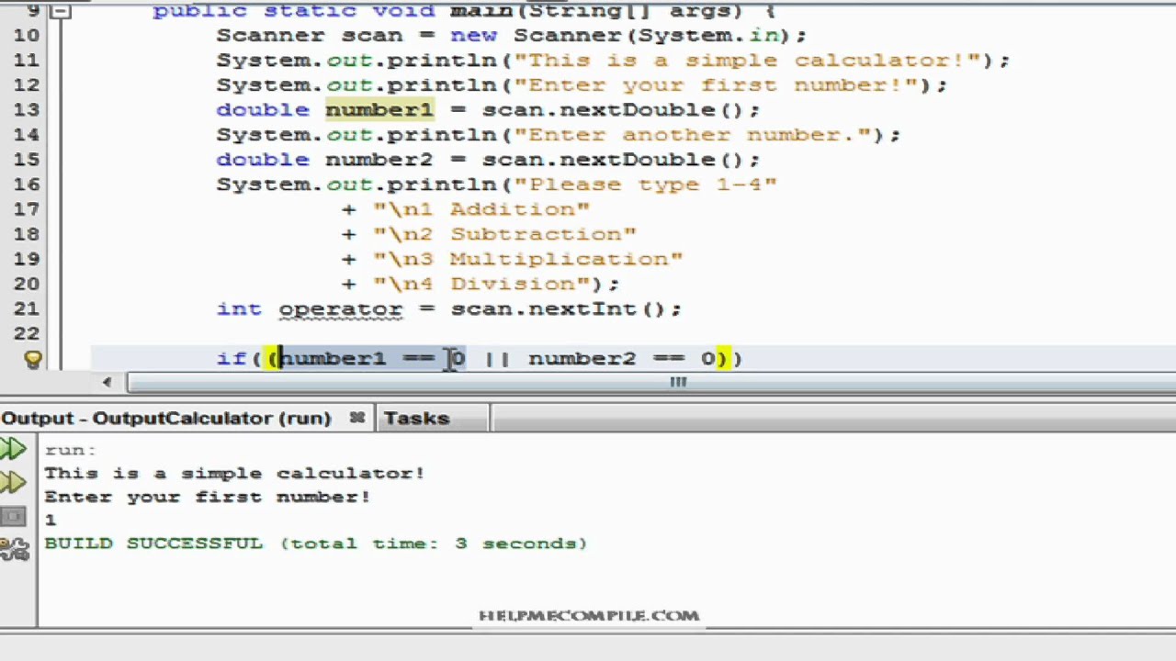1176x661 pixels.
Task: Click line number 21 in the gutter
Action: pos(27,308)
